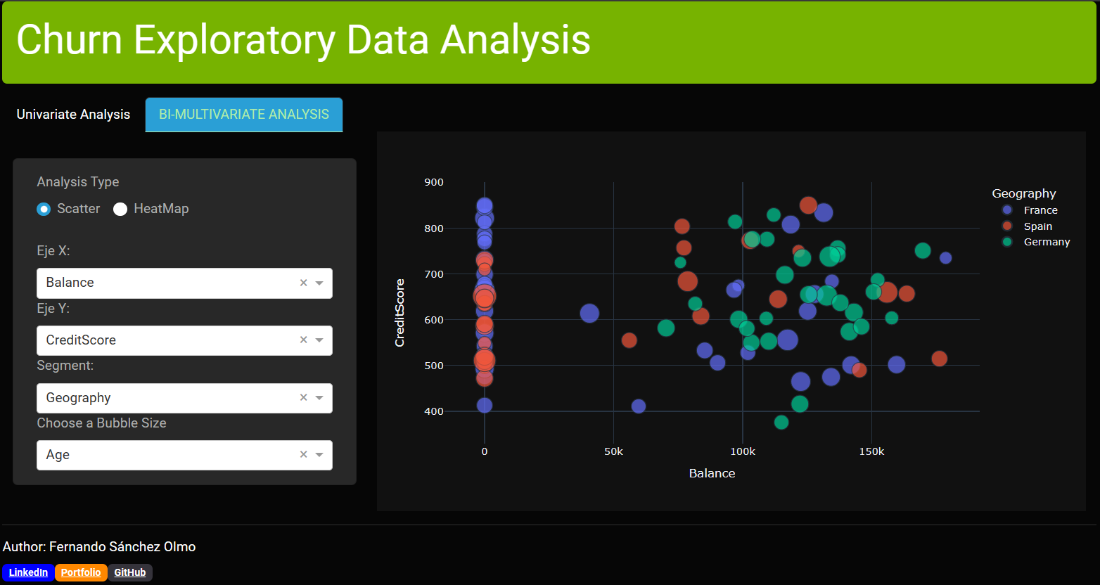Image resolution: width=1100 pixels, height=585 pixels.
Task: Click the "50k" x-axis tick label
Action: pos(613,451)
